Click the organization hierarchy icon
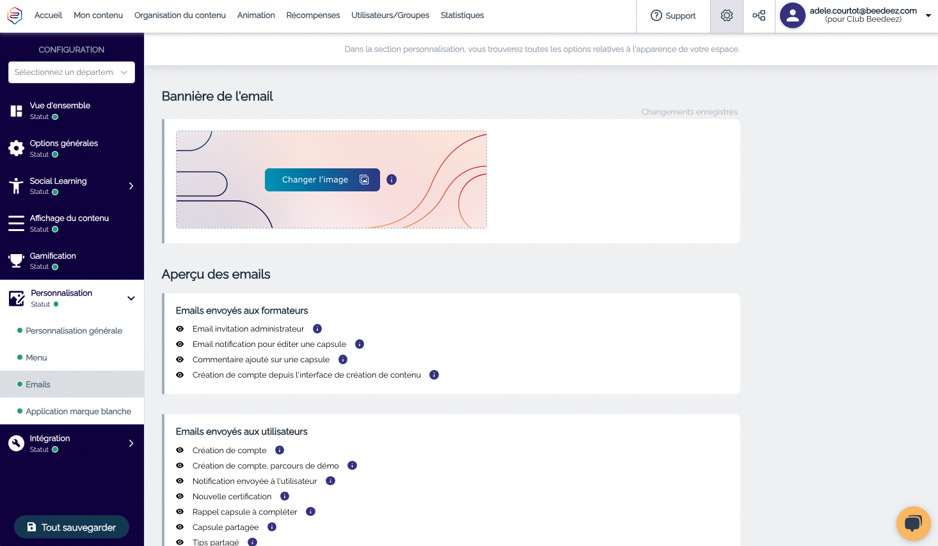The height and width of the screenshot is (546, 938). tap(759, 15)
